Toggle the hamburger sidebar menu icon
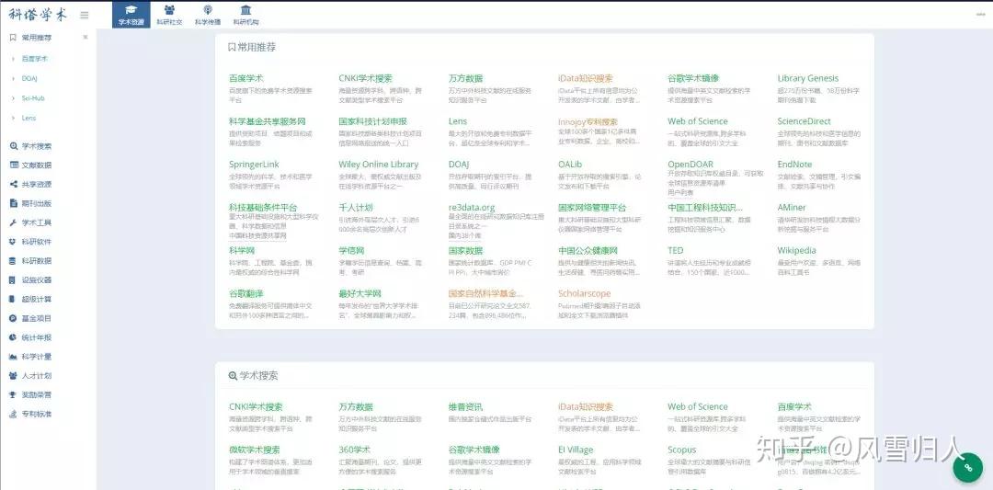This screenshot has width=993, height=490. pyautogui.click(x=85, y=15)
